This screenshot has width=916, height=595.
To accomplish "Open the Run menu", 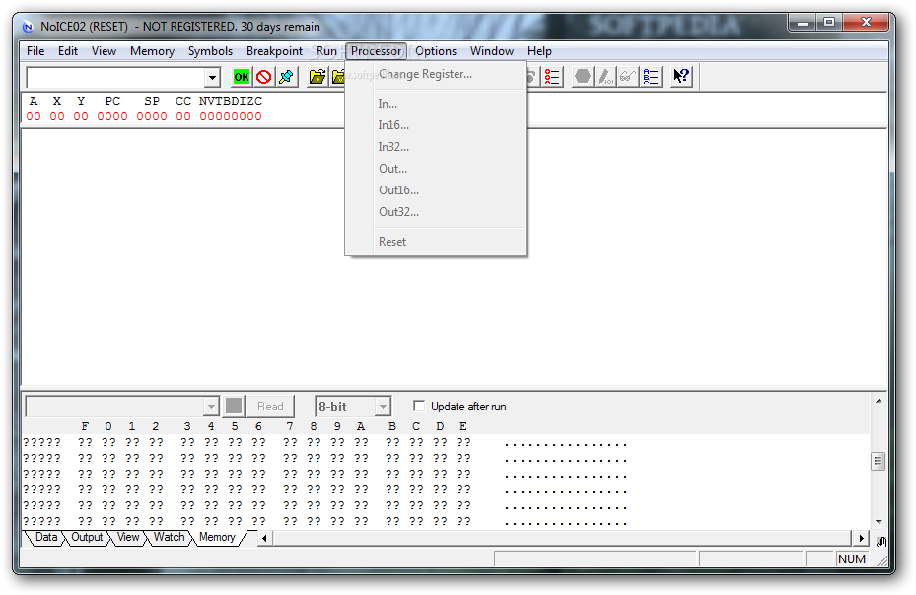I will click(326, 51).
